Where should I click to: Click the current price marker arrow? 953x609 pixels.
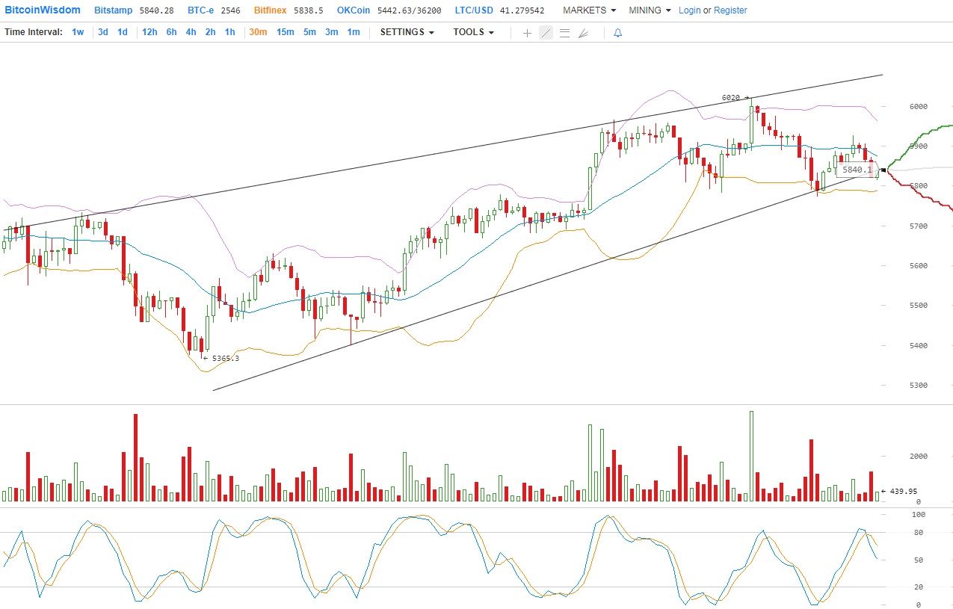pos(883,170)
